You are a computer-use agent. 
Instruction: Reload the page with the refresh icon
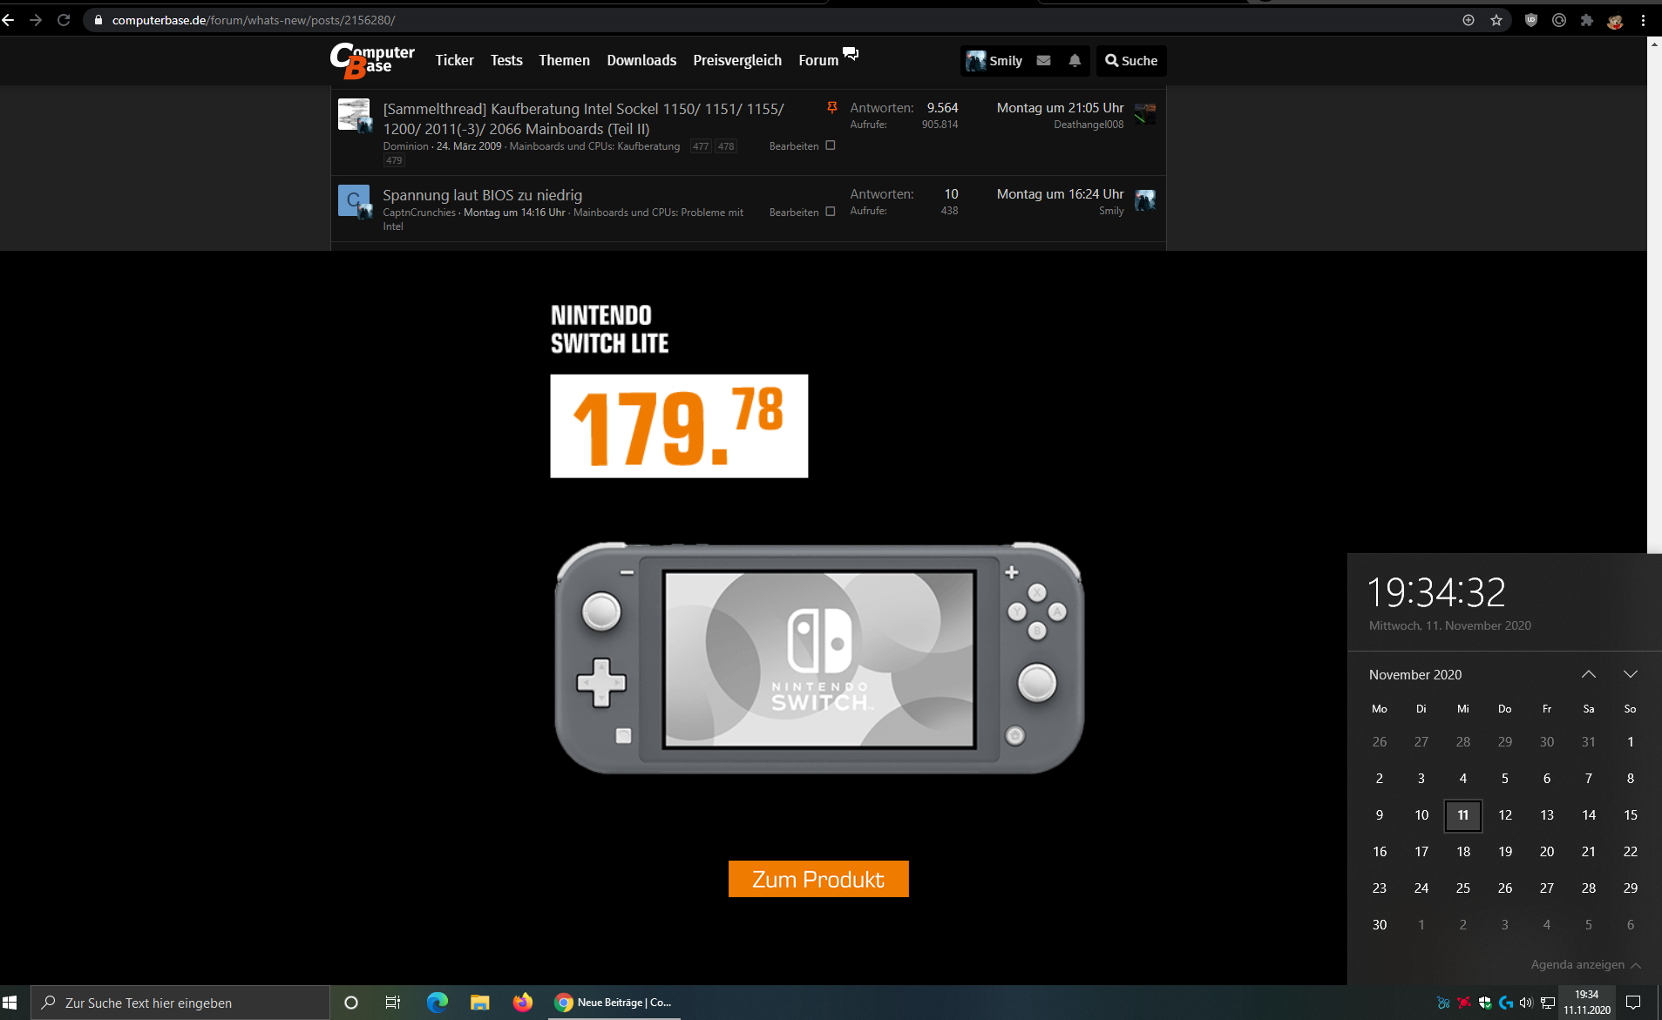(64, 20)
